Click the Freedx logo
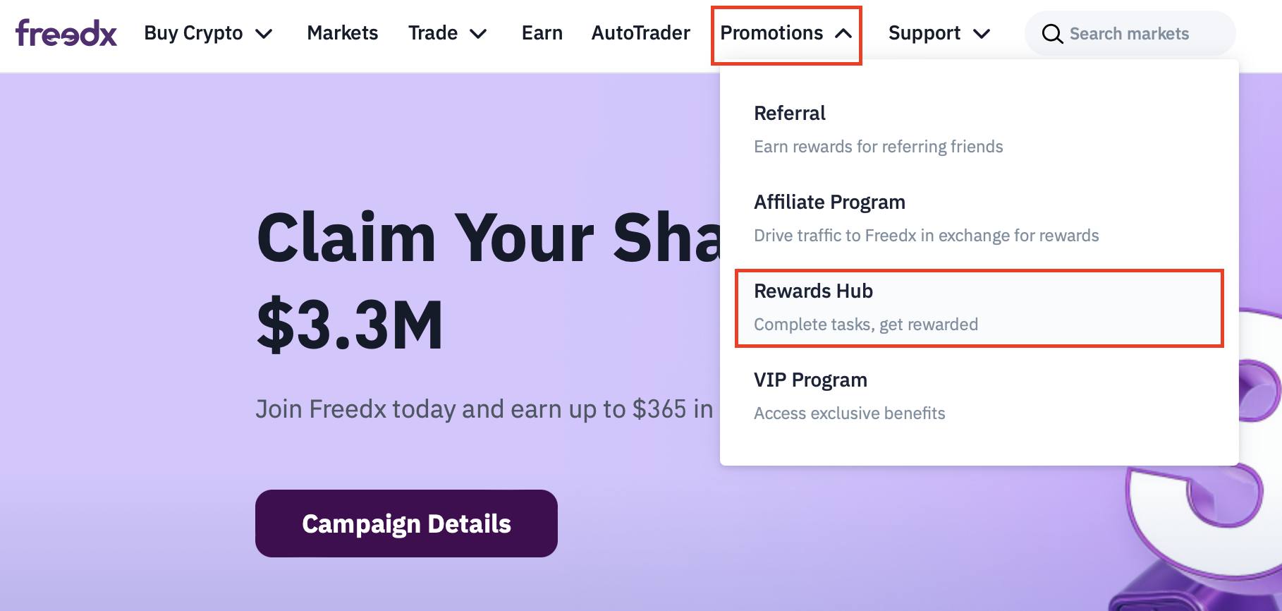Image resolution: width=1282 pixels, height=611 pixels. click(66, 33)
